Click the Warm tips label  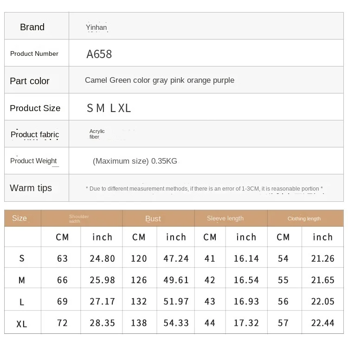tap(31, 188)
